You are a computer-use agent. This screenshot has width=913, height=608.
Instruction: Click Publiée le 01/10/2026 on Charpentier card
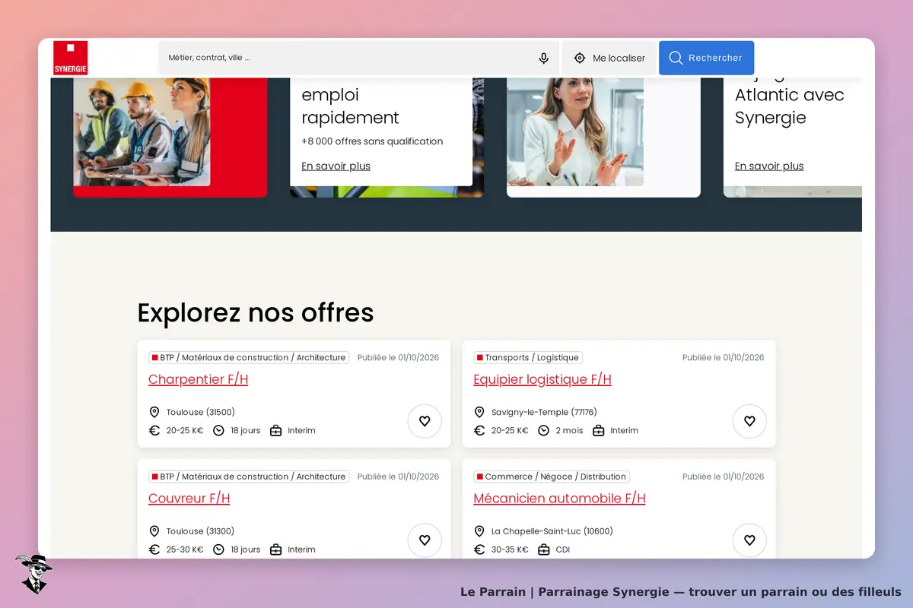398,357
